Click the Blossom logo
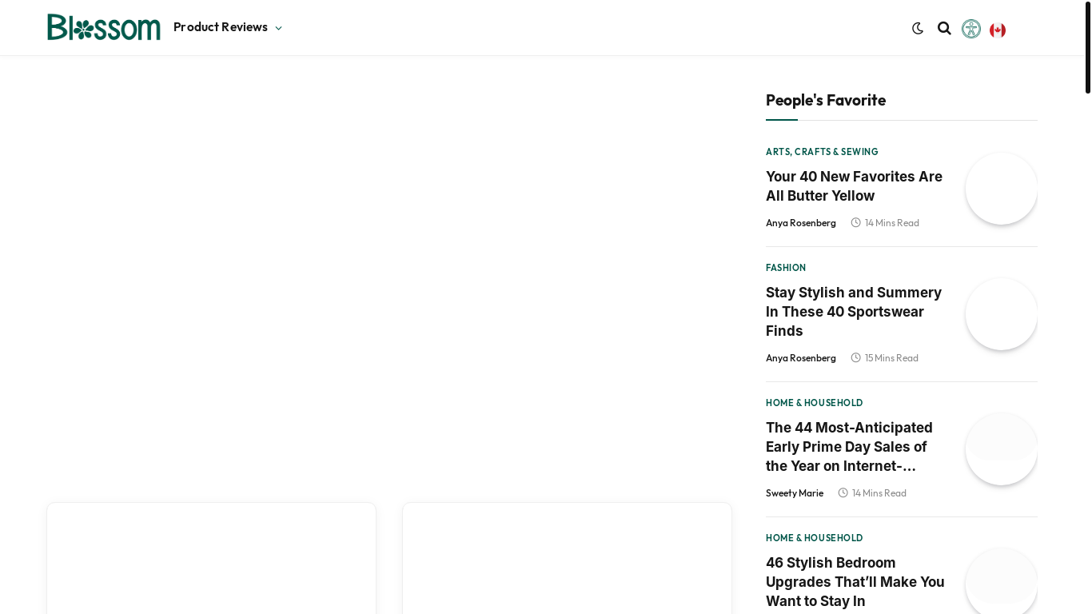This screenshot has width=1092, height=614. pyautogui.click(x=104, y=27)
